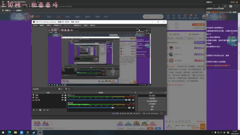Move the selected source down
This screenshot has height=135, width=240.
[x=47, y=110]
